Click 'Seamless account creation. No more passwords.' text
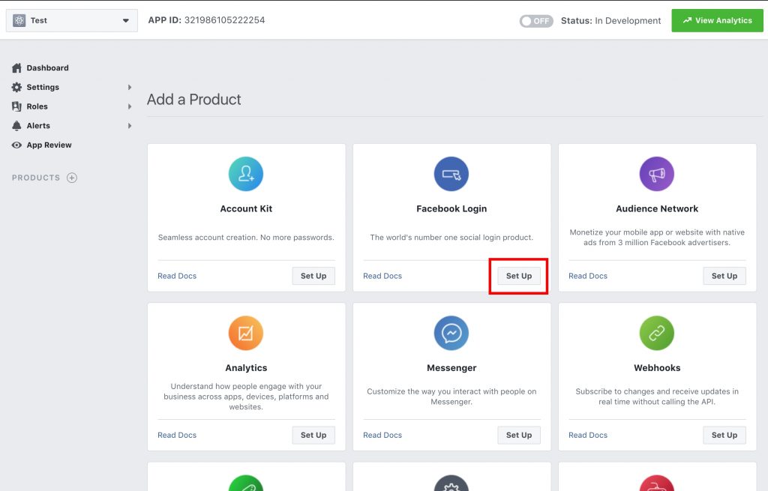This screenshot has width=768, height=491. click(x=246, y=238)
